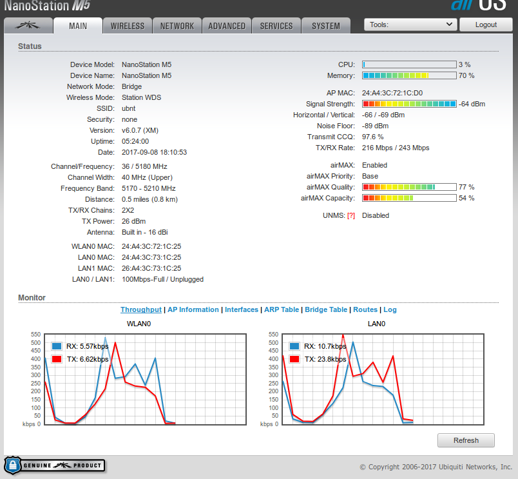Open the Routes link
Viewport: 518px width, 479px height.
click(x=365, y=309)
